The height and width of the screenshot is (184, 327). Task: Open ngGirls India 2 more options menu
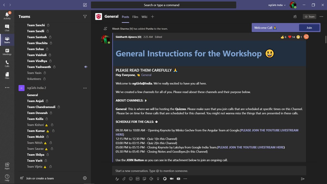coord(85,88)
